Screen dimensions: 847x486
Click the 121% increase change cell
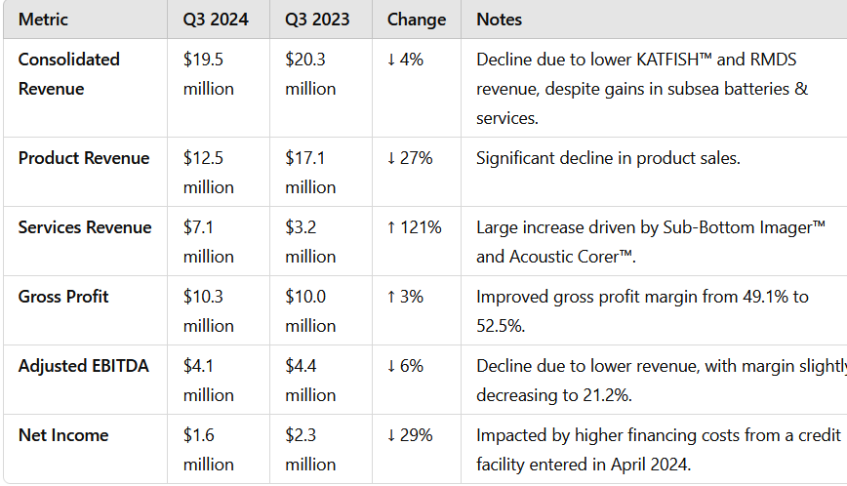414,227
